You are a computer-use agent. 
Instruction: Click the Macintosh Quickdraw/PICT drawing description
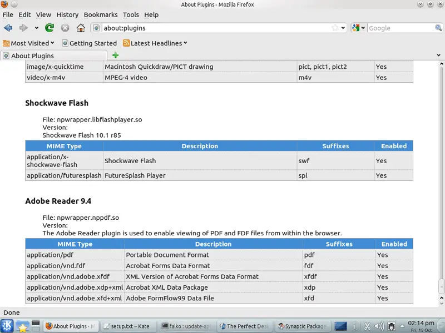tap(159, 67)
